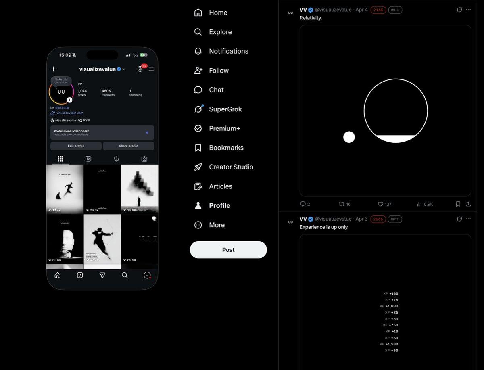Bookmark the "Relativity" tweet
This screenshot has width=484, height=370.
click(458, 204)
